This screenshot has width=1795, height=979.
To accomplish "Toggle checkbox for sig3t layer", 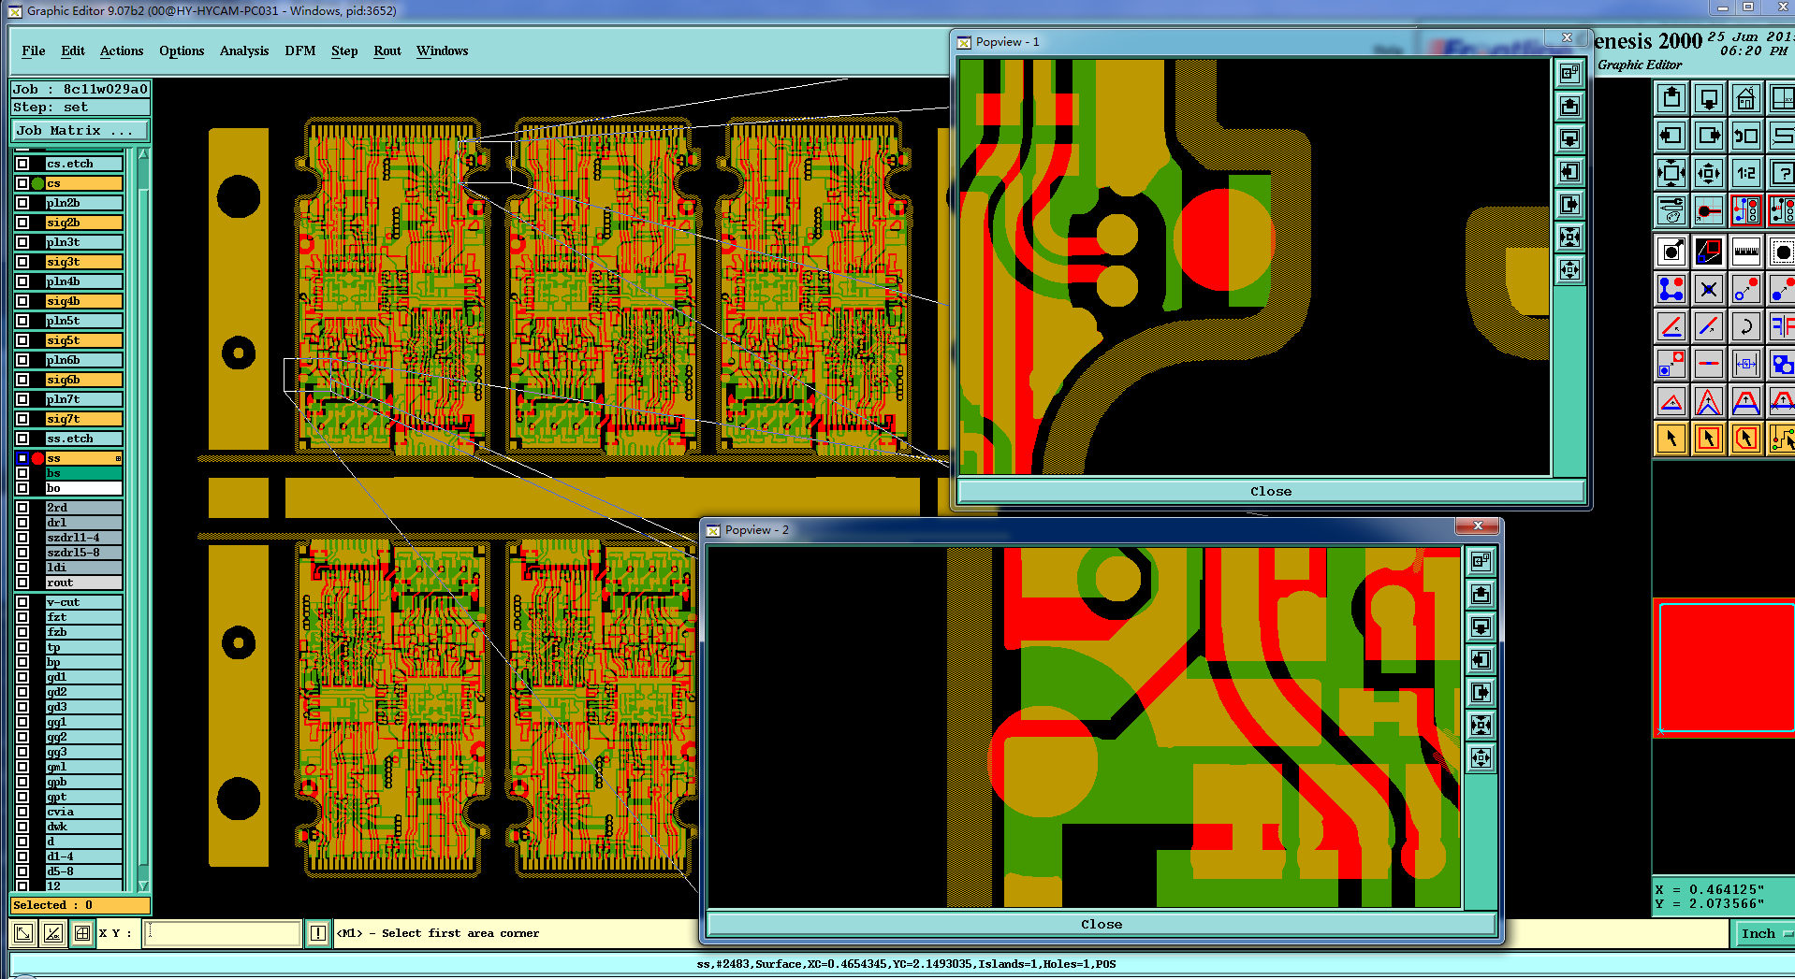I will pyautogui.click(x=22, y=262).
